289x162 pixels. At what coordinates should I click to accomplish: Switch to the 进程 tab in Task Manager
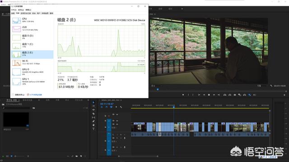(13, 13)
